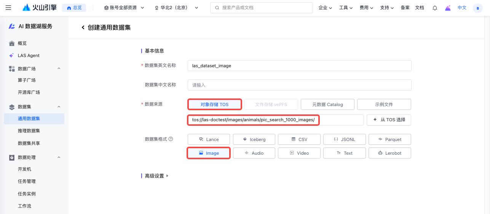Collapse the 数据集 sidebar section
The image size is (490, 214).
59,107
